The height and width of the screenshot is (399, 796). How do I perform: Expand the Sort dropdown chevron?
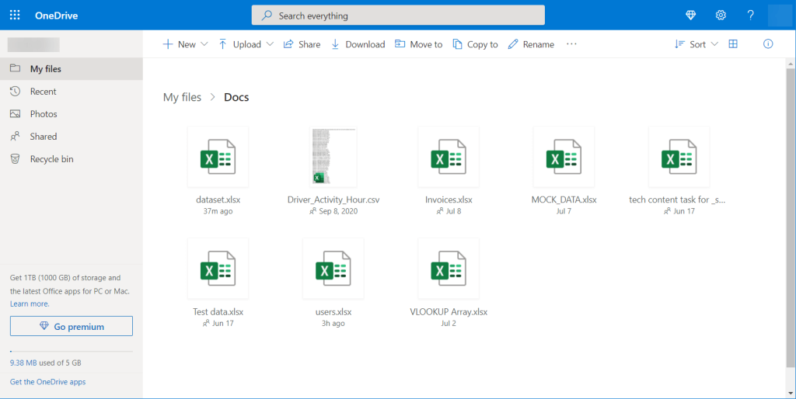point(714,44)
